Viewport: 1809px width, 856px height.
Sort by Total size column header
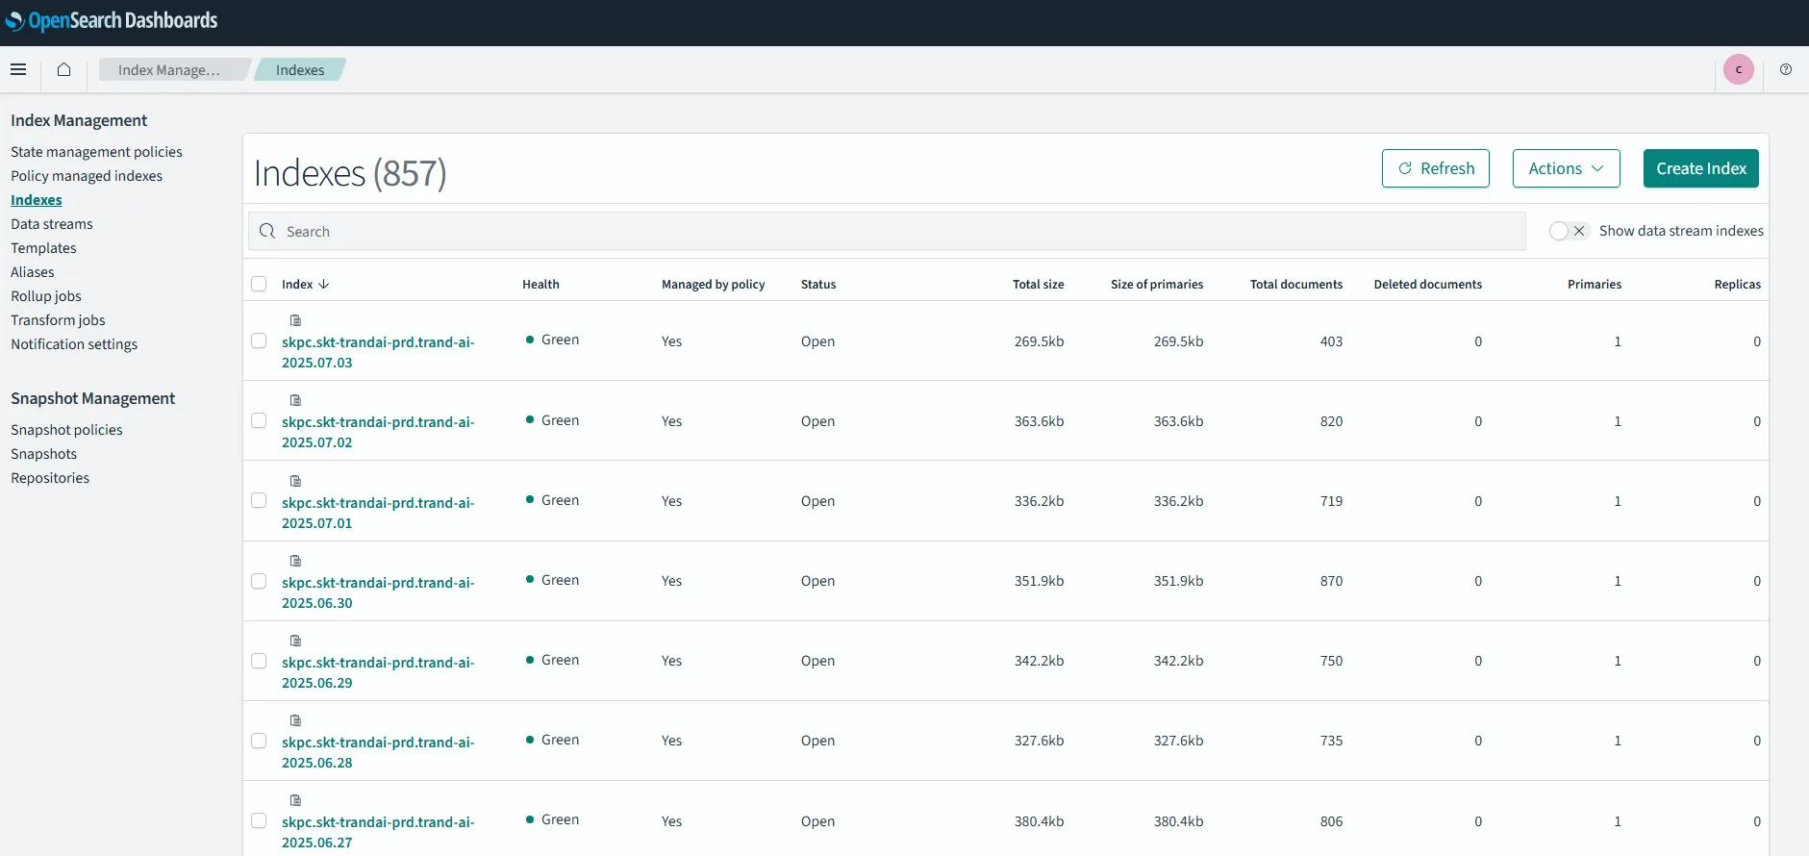point(1038,284)
